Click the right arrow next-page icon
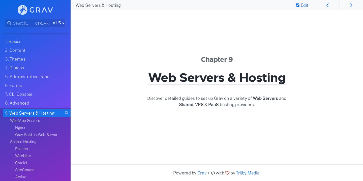This screenshot has width=363, height=181. point(351,5)
